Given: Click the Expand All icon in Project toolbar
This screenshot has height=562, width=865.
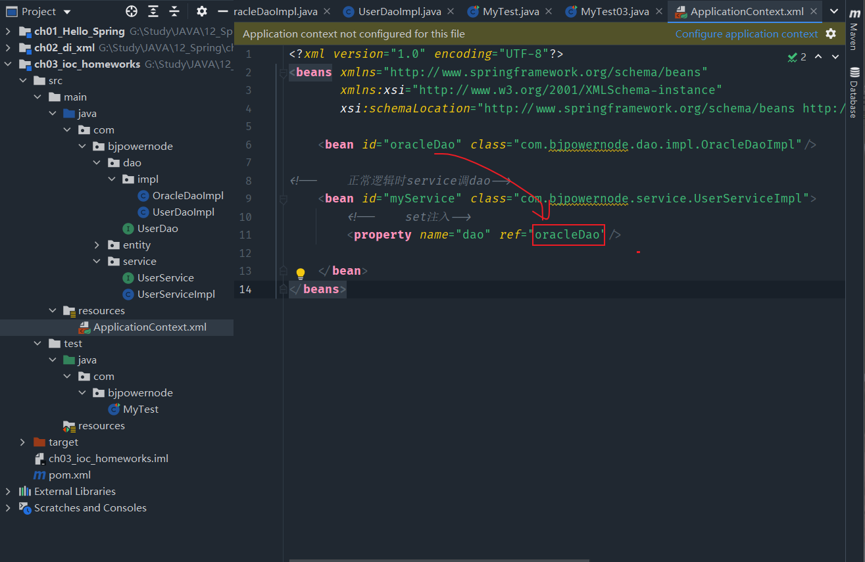Looking at the screenshot, I should coord(153,11).
